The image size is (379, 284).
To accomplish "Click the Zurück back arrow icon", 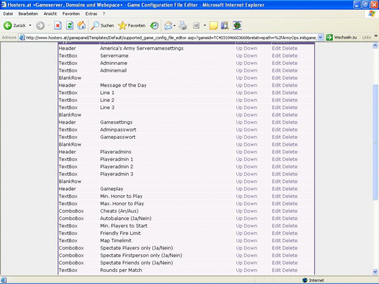I will pos(8,25).
